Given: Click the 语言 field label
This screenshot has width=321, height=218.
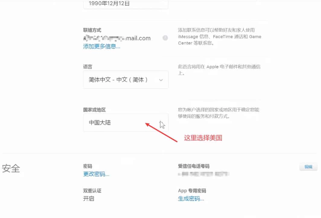Looking at the screenshot, I should pyautogui.click(x=88, y=67).
